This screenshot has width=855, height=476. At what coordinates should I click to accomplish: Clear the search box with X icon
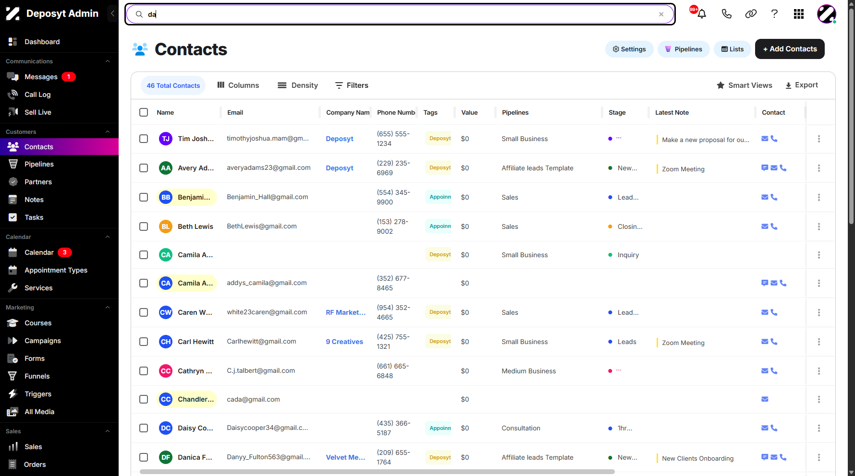point(661,14)
